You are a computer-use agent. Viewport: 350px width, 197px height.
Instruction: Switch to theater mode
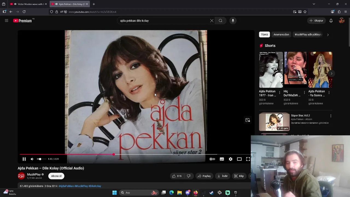coord(239,159)
